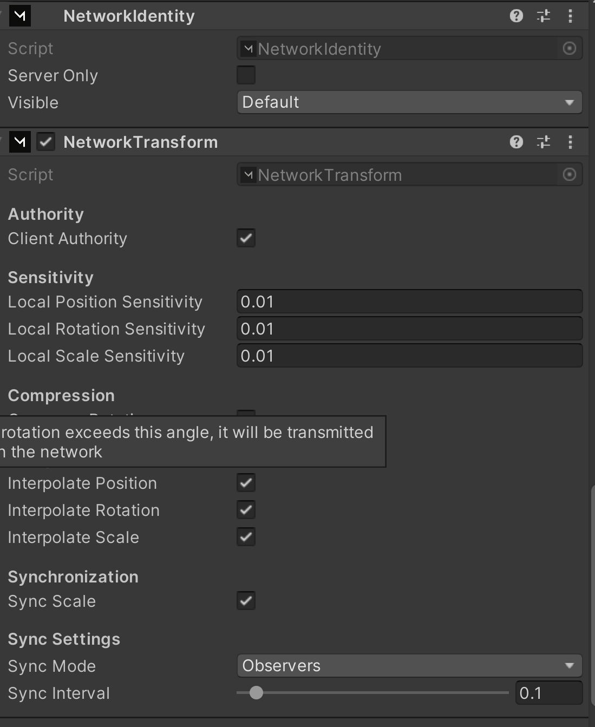The height and width of the screenshot is (727, 595).
Task: Click the Local Scale Sensitivity field
Action: pos(409,356)
